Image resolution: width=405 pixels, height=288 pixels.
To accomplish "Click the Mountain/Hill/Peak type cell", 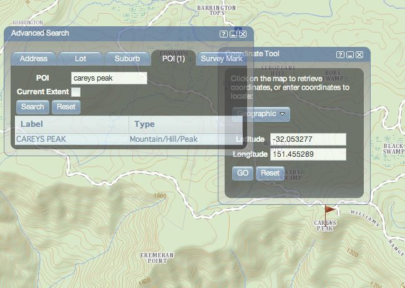I will click(x=163, y=139).
